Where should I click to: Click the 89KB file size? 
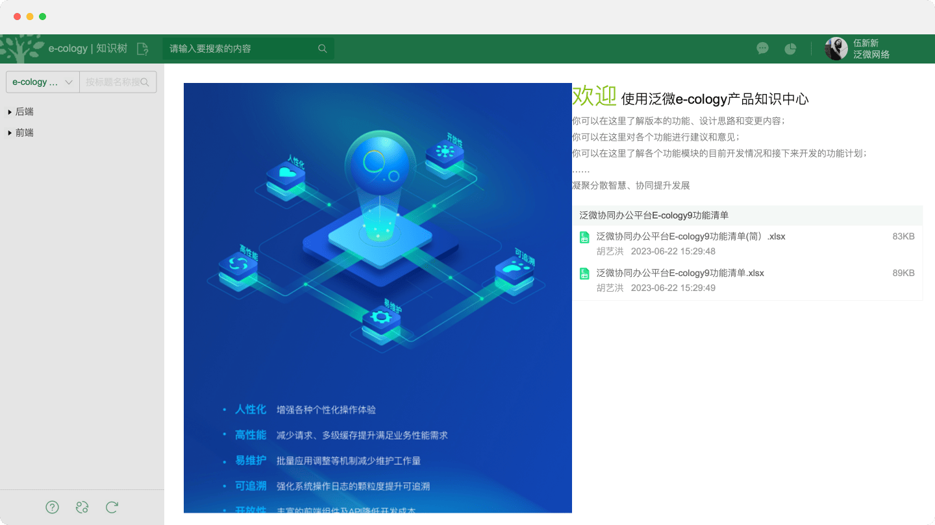903,273
